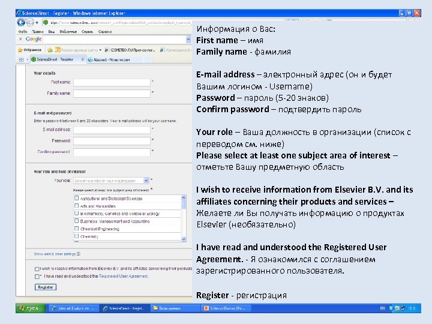Click inside the Google toolbar search box
The height and width of the screenshot is (324, 432).
tap(115, 40)
